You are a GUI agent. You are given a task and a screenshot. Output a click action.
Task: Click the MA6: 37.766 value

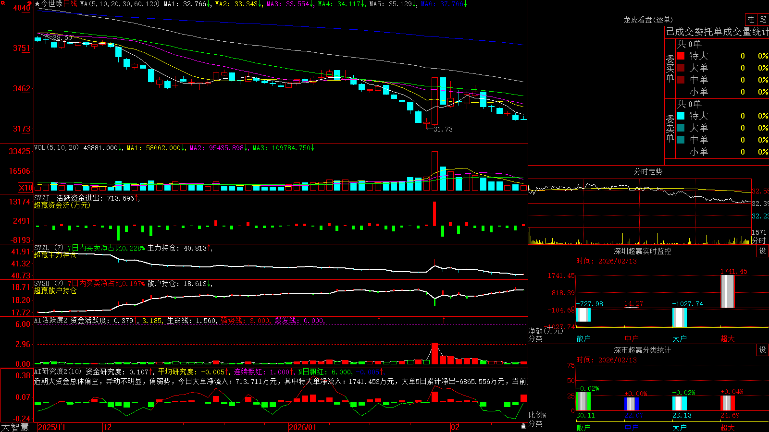(444, 4)
